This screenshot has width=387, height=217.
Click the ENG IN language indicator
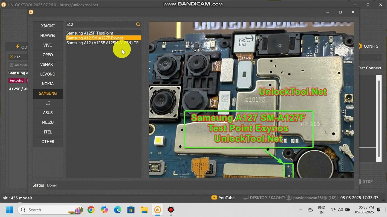coord(322,210)
